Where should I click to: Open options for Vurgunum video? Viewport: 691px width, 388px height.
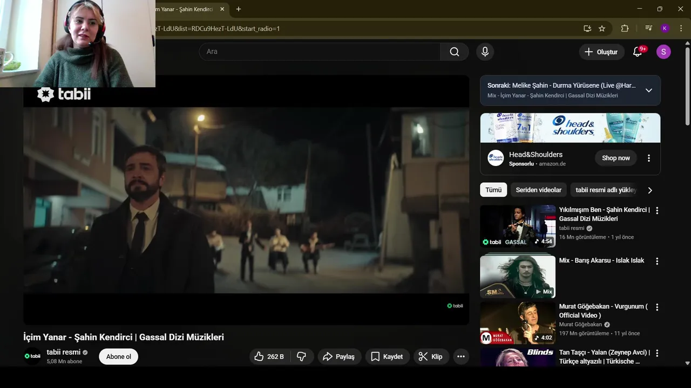pyautogui.click(x=657, y=307)
